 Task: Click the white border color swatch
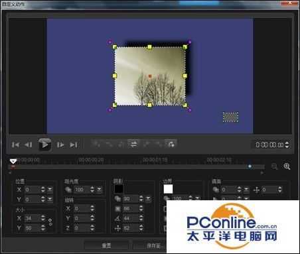(168, 189)
